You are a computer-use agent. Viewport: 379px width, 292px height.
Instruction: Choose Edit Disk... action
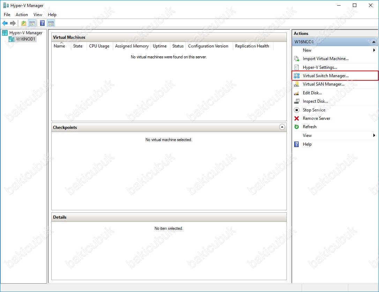pos(312,93)
